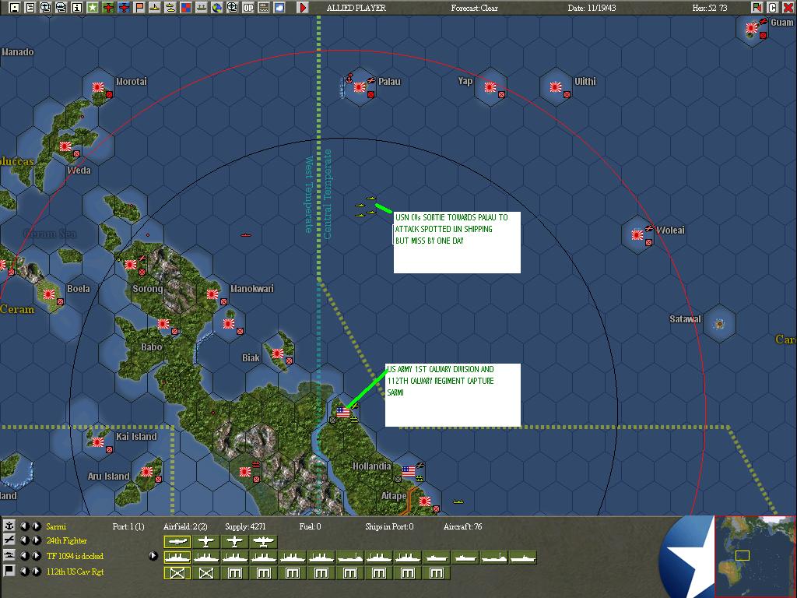Open the 24th Fighter unit label

click(67, 541)
